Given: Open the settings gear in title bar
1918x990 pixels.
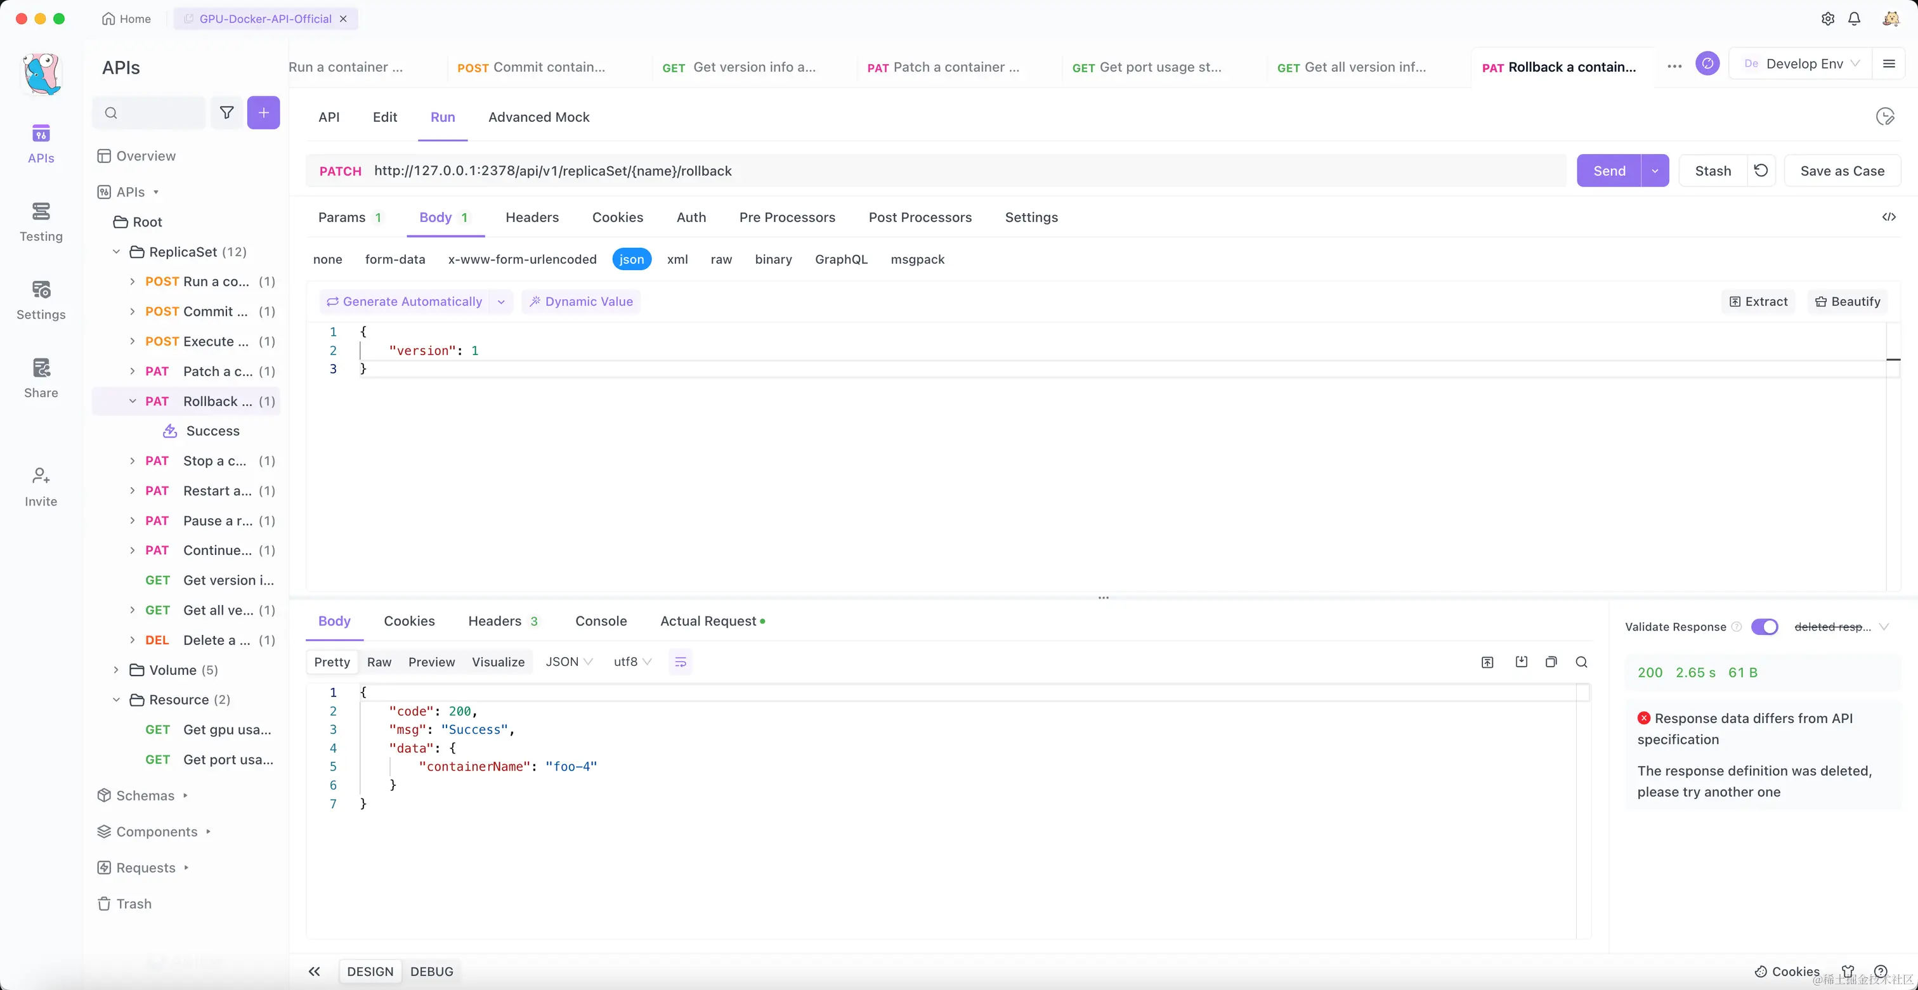Looking at the screenshot, I should 1828,20.
